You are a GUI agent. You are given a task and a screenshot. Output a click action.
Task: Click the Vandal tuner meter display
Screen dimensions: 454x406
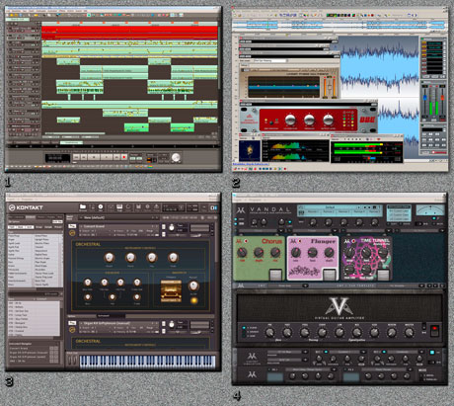pyautogui.click(x=429, y=209)
